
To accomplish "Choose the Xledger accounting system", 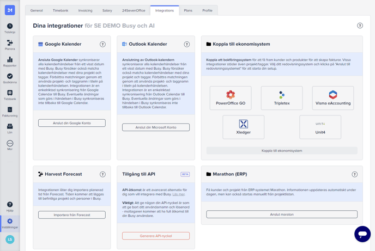I will [243, 127].
